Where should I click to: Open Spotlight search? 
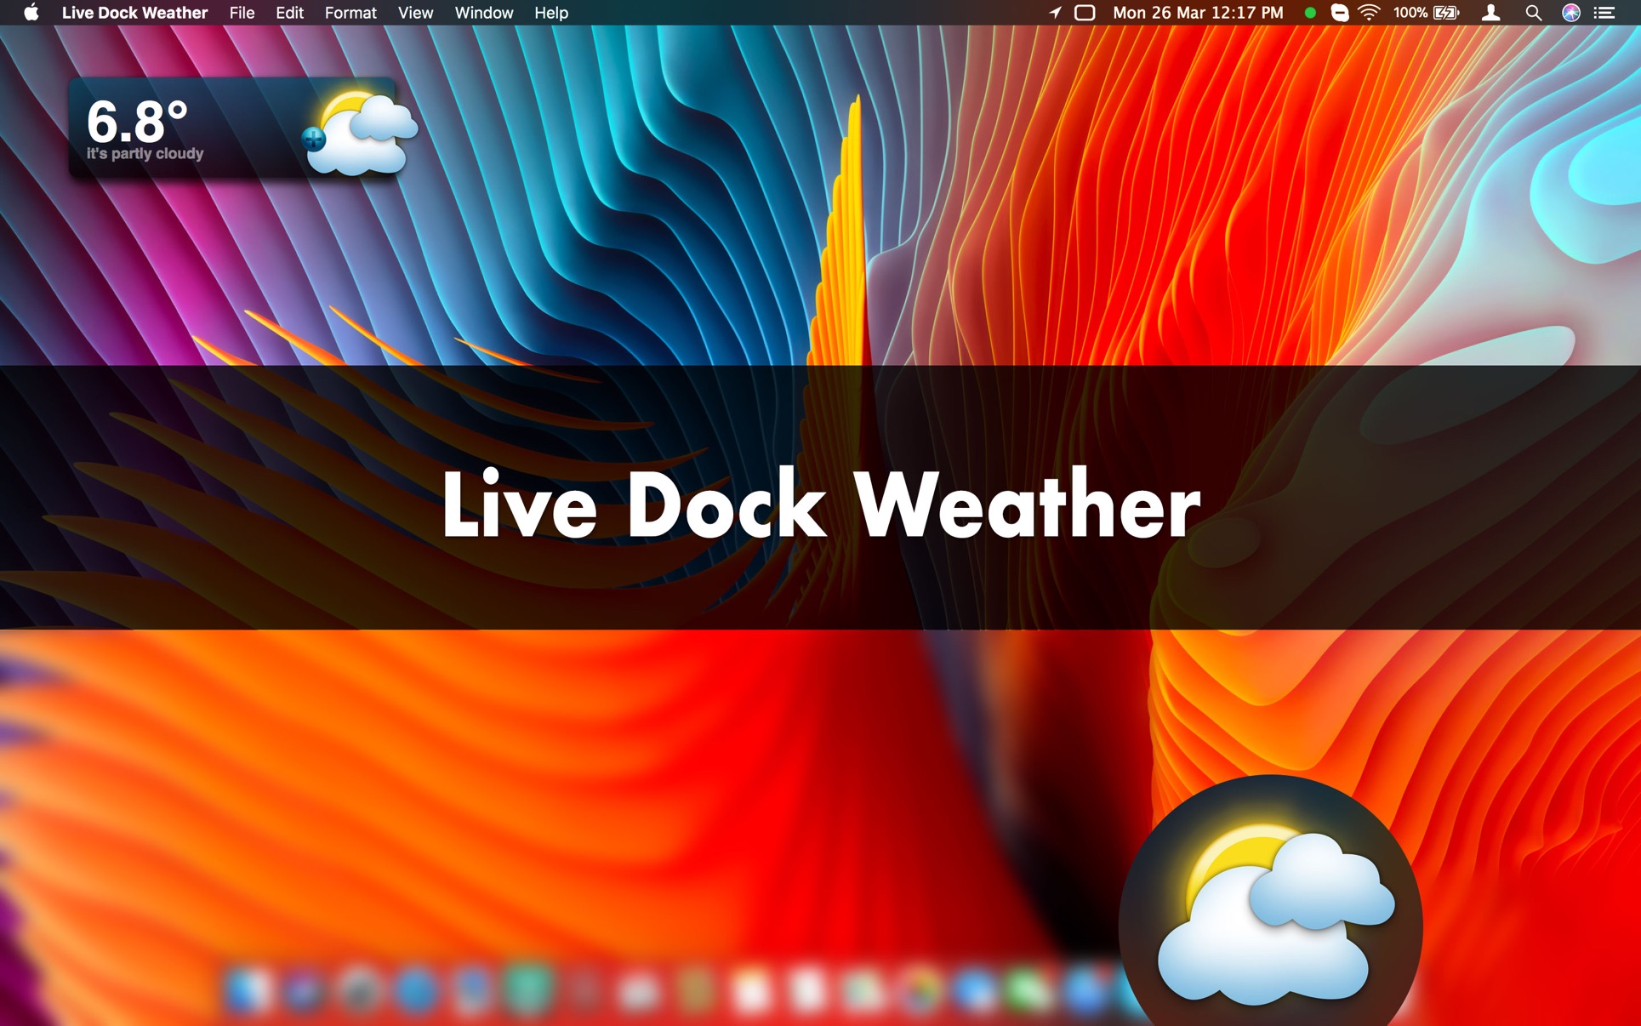tap(1533, 13)
